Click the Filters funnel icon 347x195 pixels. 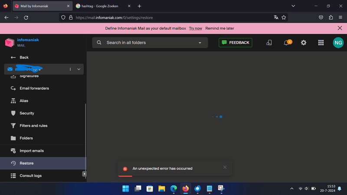click(13, 126)
